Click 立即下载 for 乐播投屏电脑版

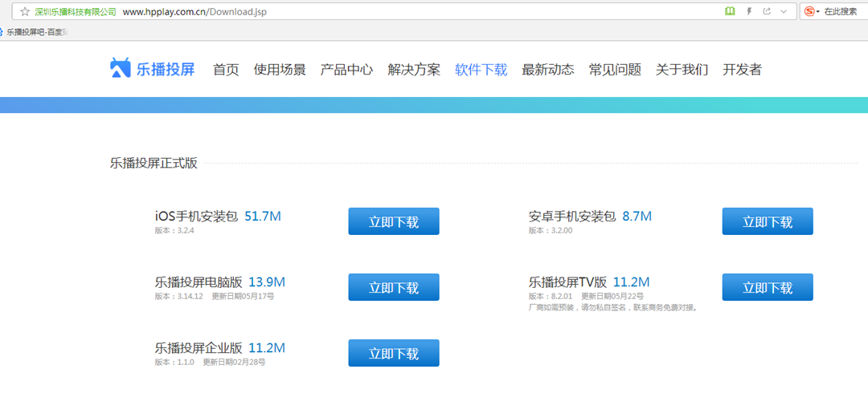click(x=394, y=287)
